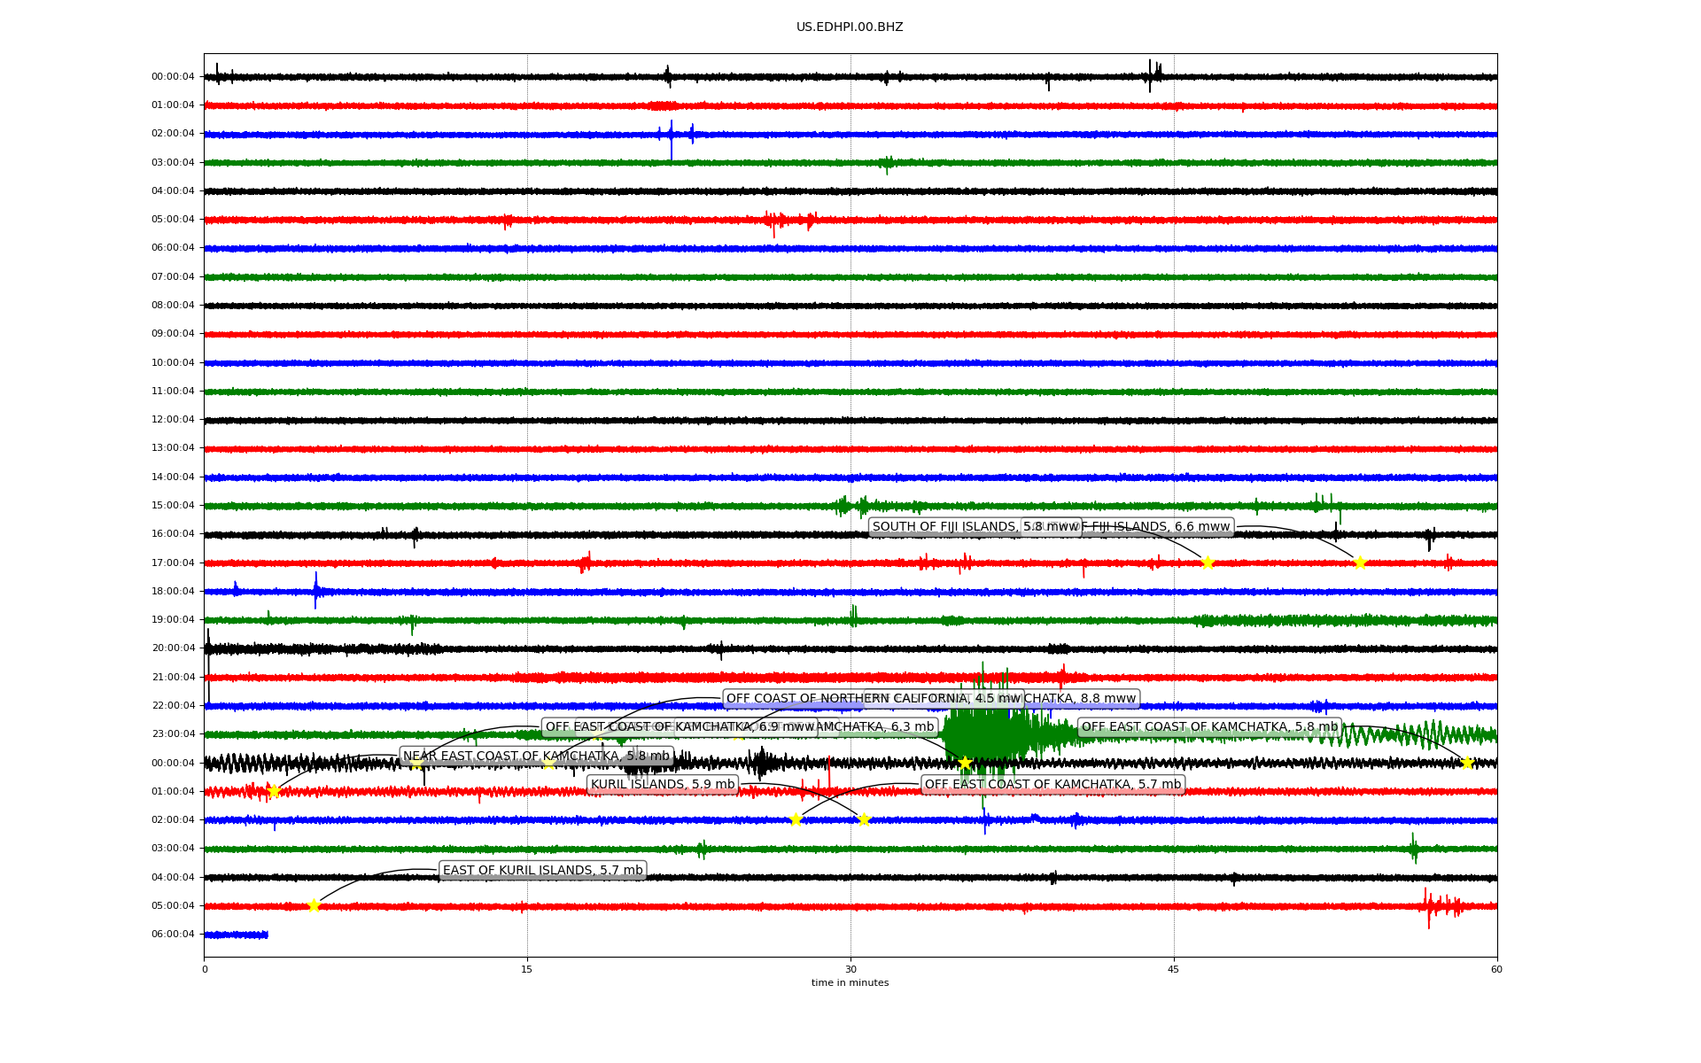Screen dimensions: 1701x1063
Task: Click the 14:00:04 trace time label
Action: 173,477
